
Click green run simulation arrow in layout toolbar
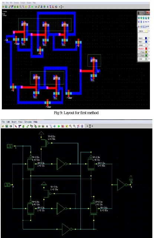(x=32, y=7)
